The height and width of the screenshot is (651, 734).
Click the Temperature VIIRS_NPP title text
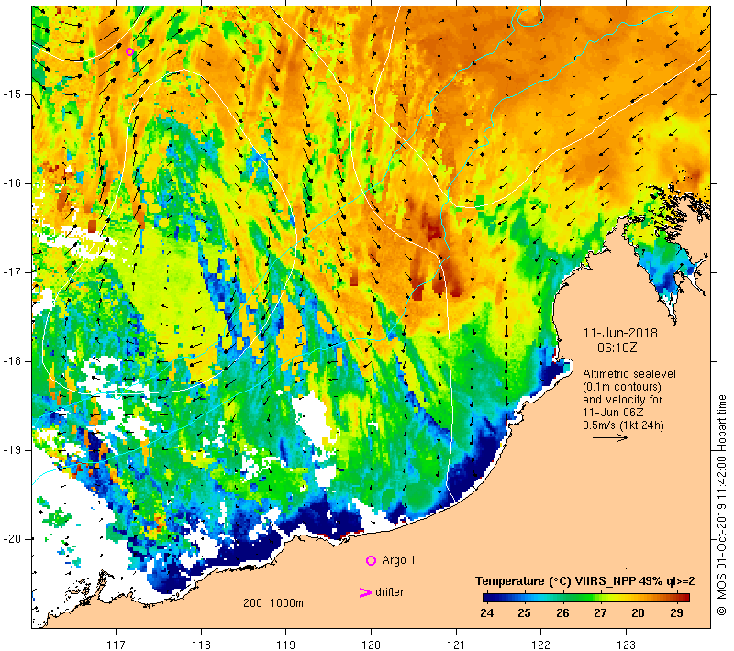[585, 580]
